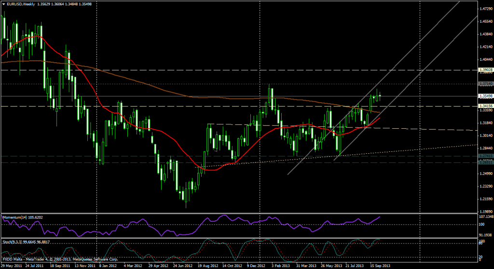
Task: Select the 1.39028 price level label
Action: (485, 70)
